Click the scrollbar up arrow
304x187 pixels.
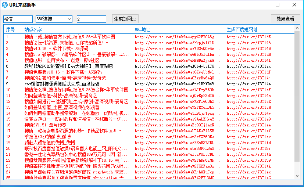coord(297,28)
